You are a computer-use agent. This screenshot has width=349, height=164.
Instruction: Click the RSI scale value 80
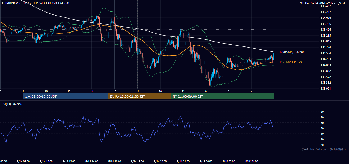click(322, 112)
